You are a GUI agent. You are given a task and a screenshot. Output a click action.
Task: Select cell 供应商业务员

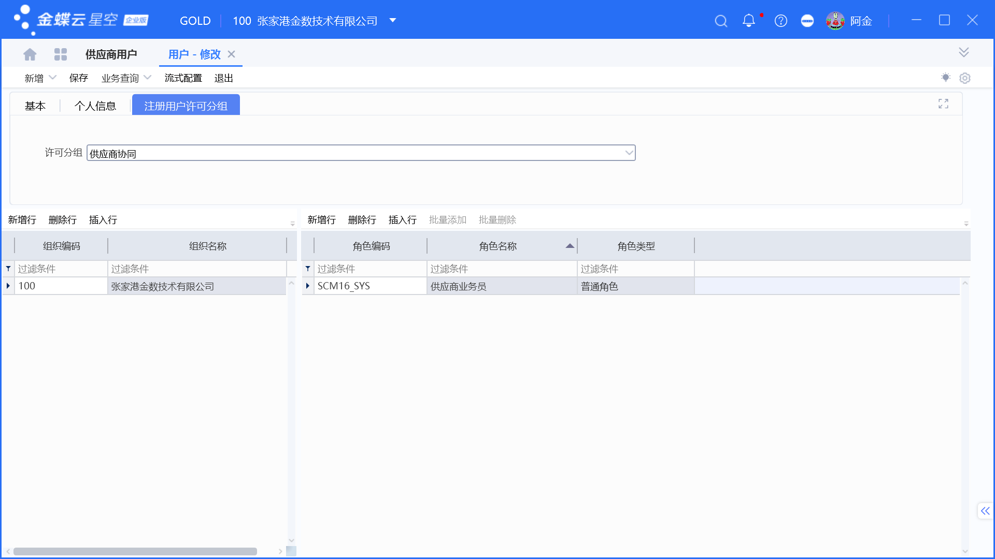[x=502, y=286]
